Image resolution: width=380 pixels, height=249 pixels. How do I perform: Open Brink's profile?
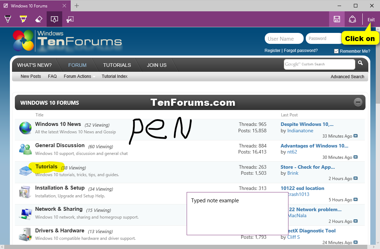point(293,173)
